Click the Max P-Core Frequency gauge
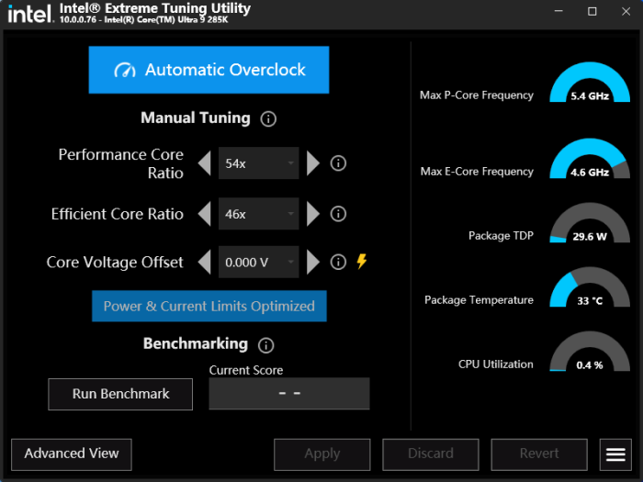 589,85
